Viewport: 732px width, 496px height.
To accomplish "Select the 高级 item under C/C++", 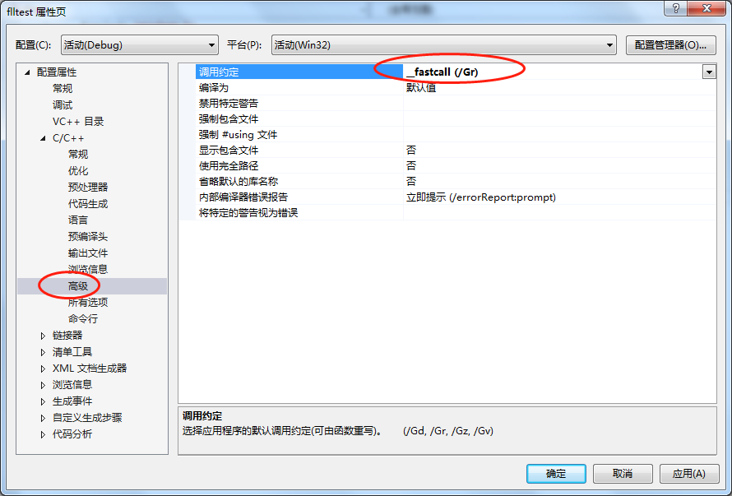I will (78, 285).
